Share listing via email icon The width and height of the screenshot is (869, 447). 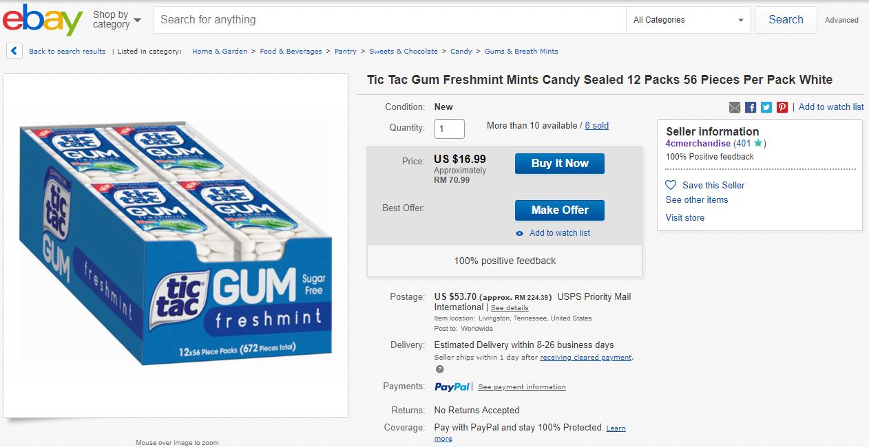(735, 107)
